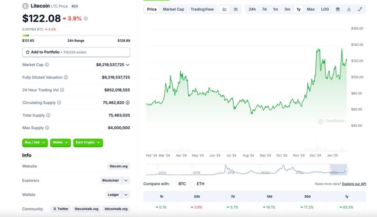Open the Ledger wallet link
Viewport: 377px width, 217px height.
click(x=113, y=195)
